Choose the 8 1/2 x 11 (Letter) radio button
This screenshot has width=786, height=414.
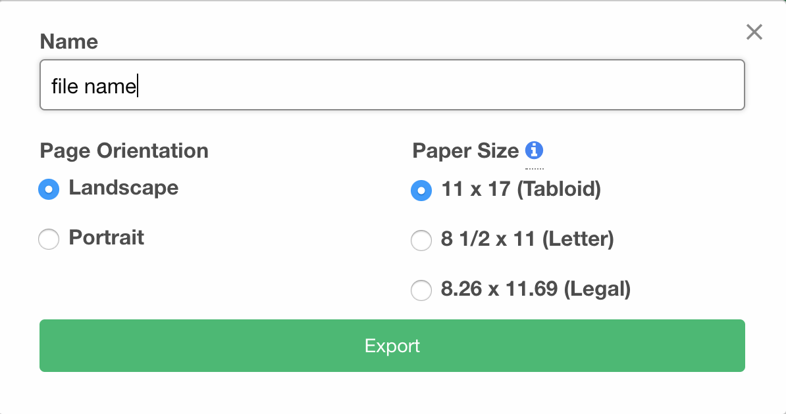click(x=421, y=241)
